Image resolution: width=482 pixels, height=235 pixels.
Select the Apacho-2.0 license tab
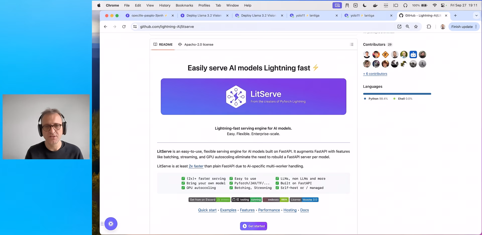196,45
